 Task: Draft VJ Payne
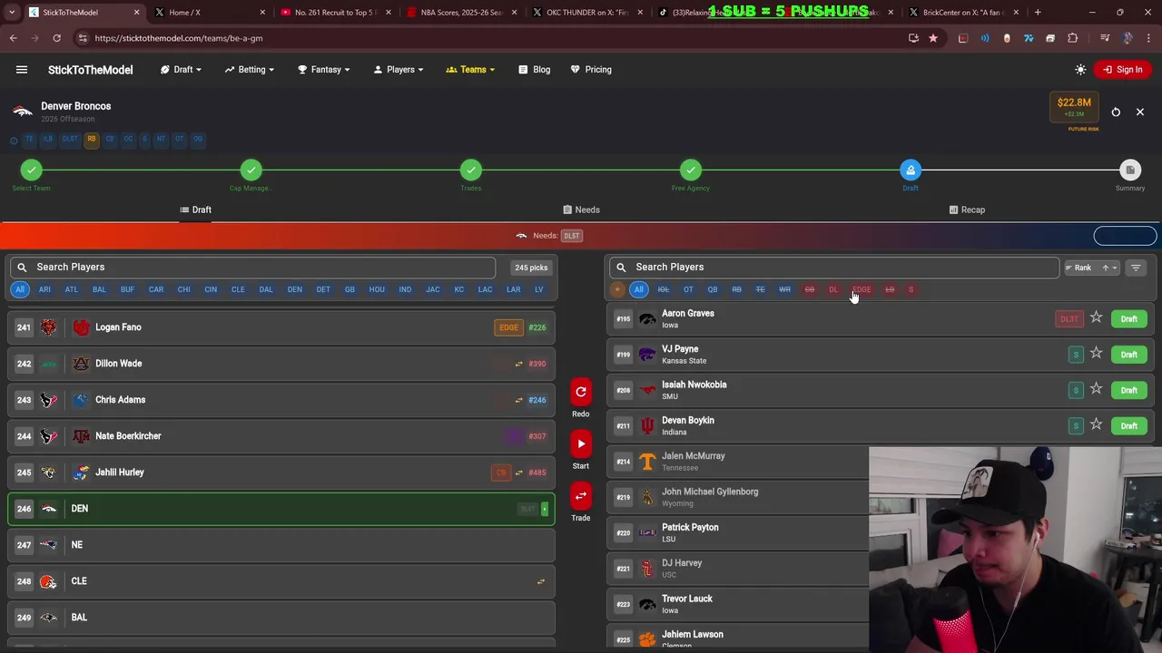(1128, 355)
